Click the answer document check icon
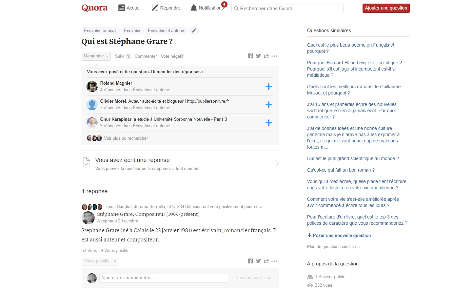Screen dimensions: 474x291 (87, 162)
